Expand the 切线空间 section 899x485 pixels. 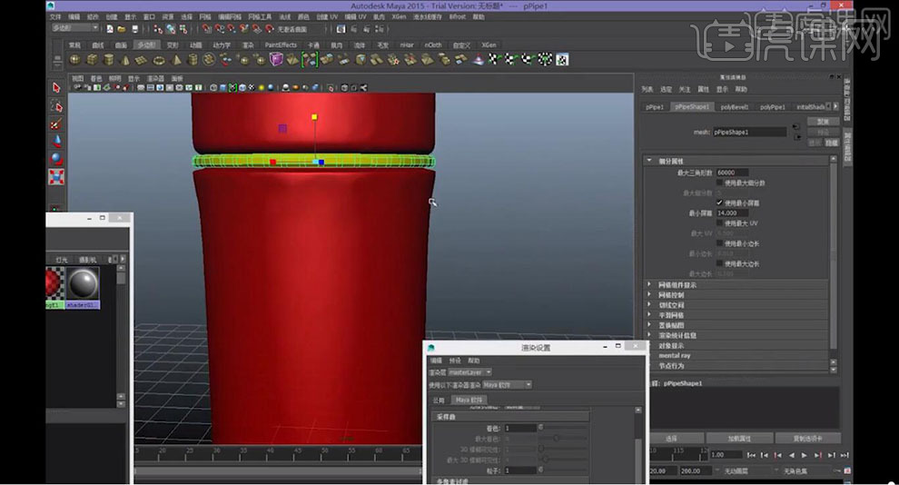click(x=649, y=305)
